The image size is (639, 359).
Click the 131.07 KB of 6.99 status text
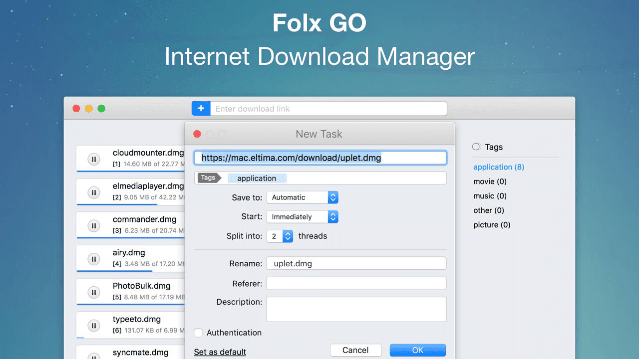click(154, 330)
